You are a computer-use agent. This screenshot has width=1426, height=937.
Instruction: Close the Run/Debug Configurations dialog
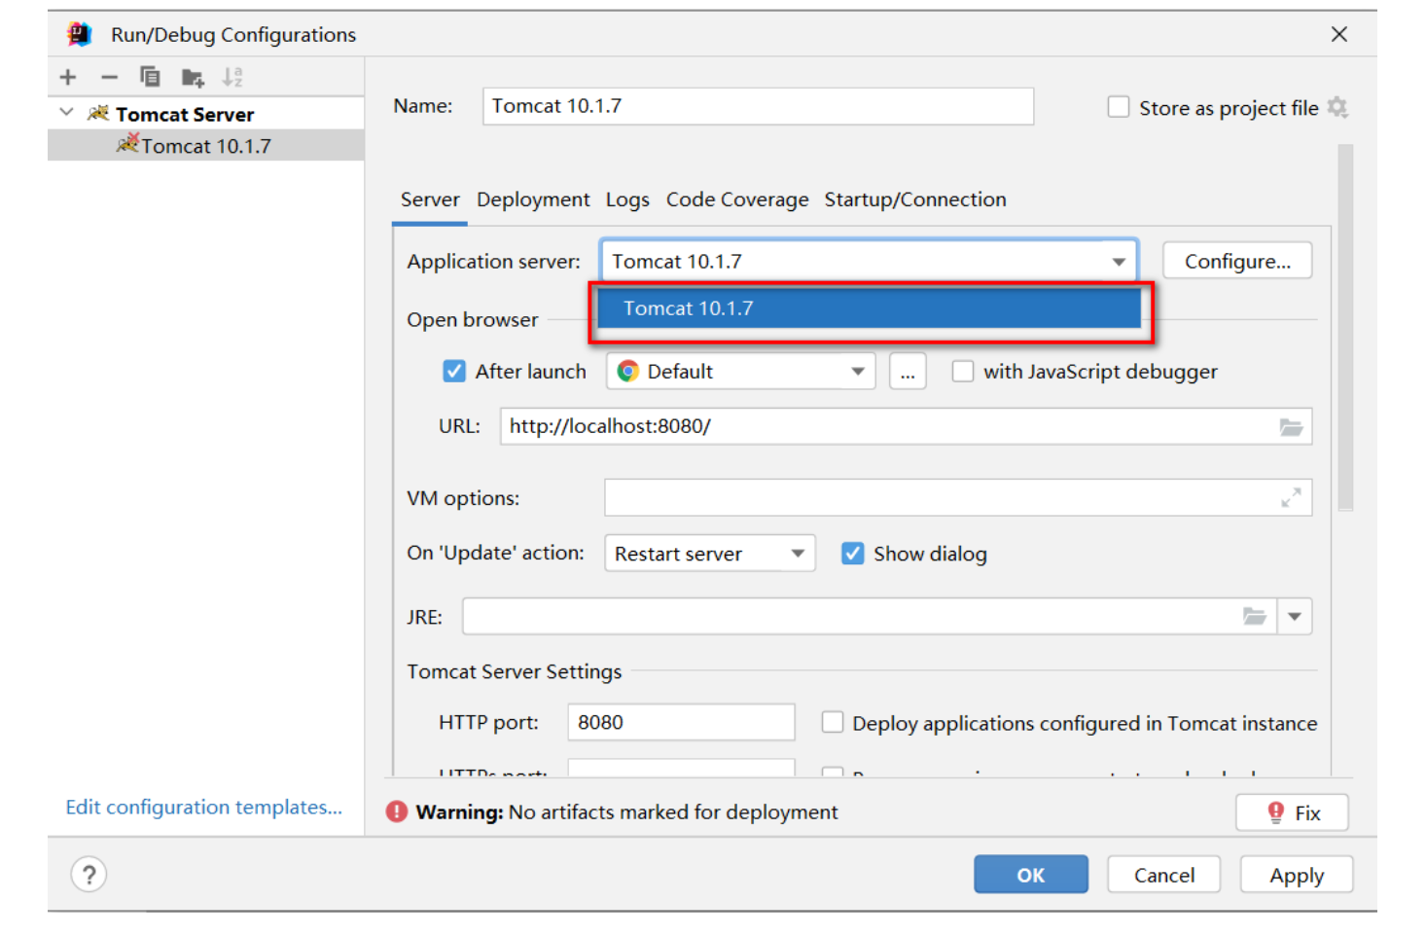click(1339, 35)
